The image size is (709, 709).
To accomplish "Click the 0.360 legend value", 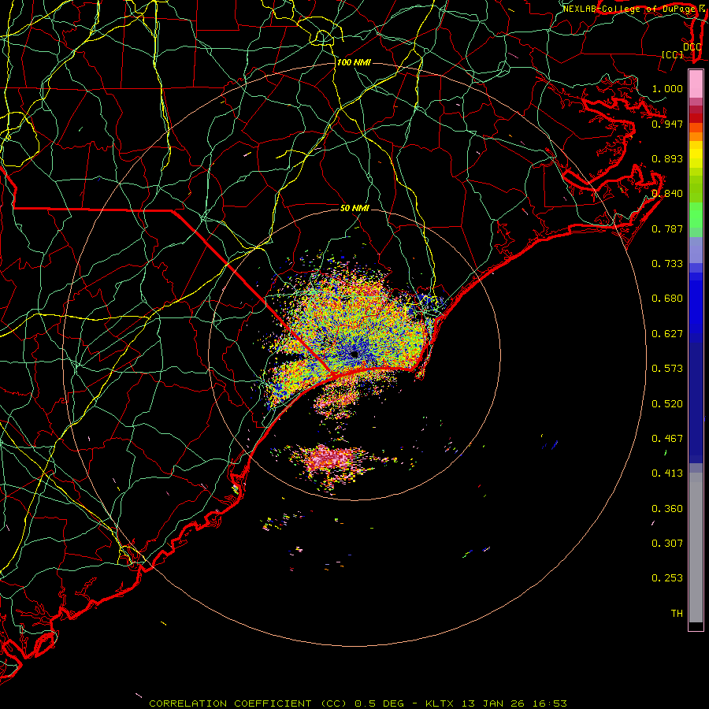I will click(667, 509).
